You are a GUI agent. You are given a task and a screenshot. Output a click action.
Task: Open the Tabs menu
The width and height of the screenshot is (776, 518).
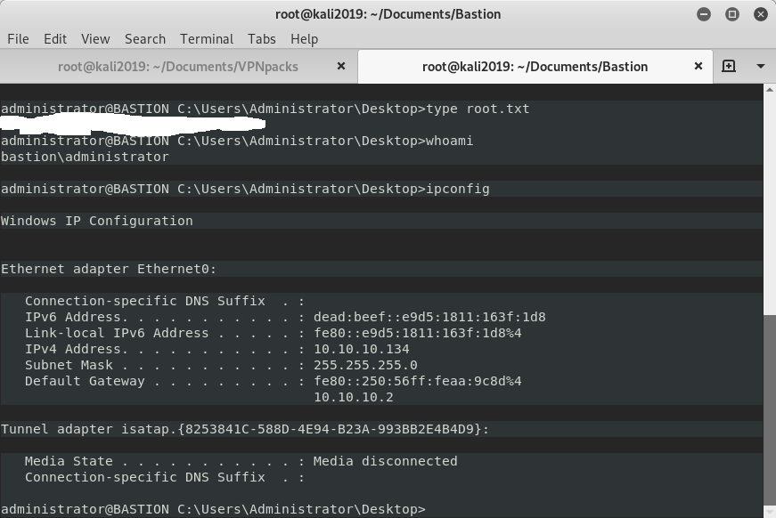[262, 39]
